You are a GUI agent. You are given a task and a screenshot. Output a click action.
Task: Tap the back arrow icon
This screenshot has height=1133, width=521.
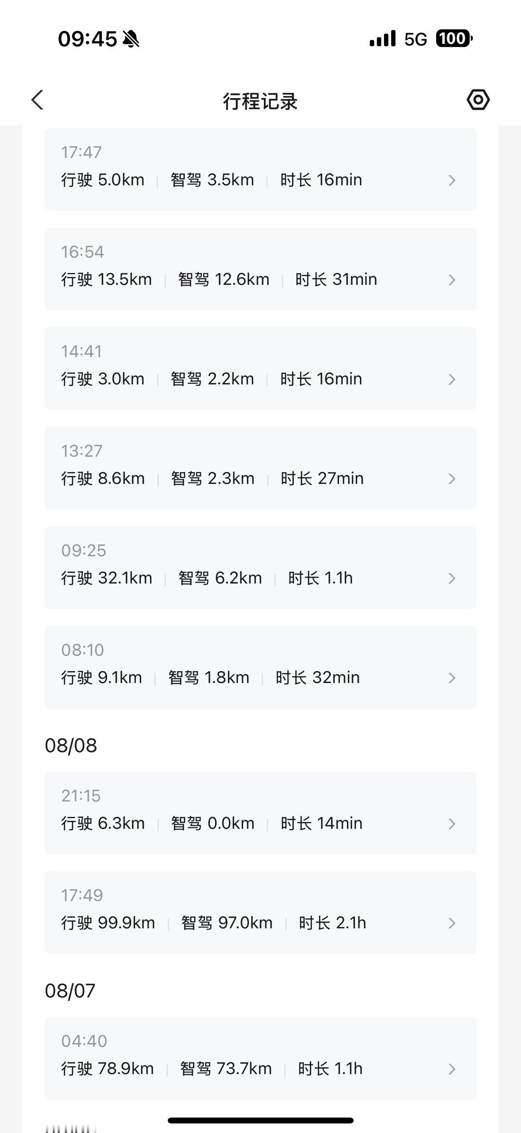tap(38, 100)
